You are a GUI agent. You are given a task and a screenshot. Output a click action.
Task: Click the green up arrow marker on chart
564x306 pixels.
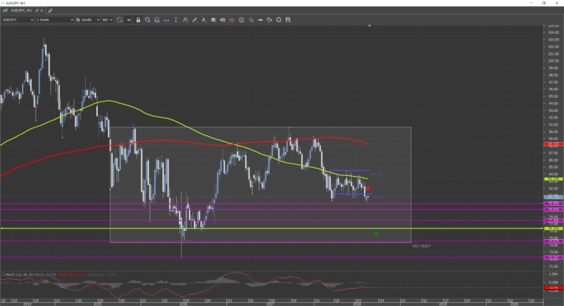point(376,233)
